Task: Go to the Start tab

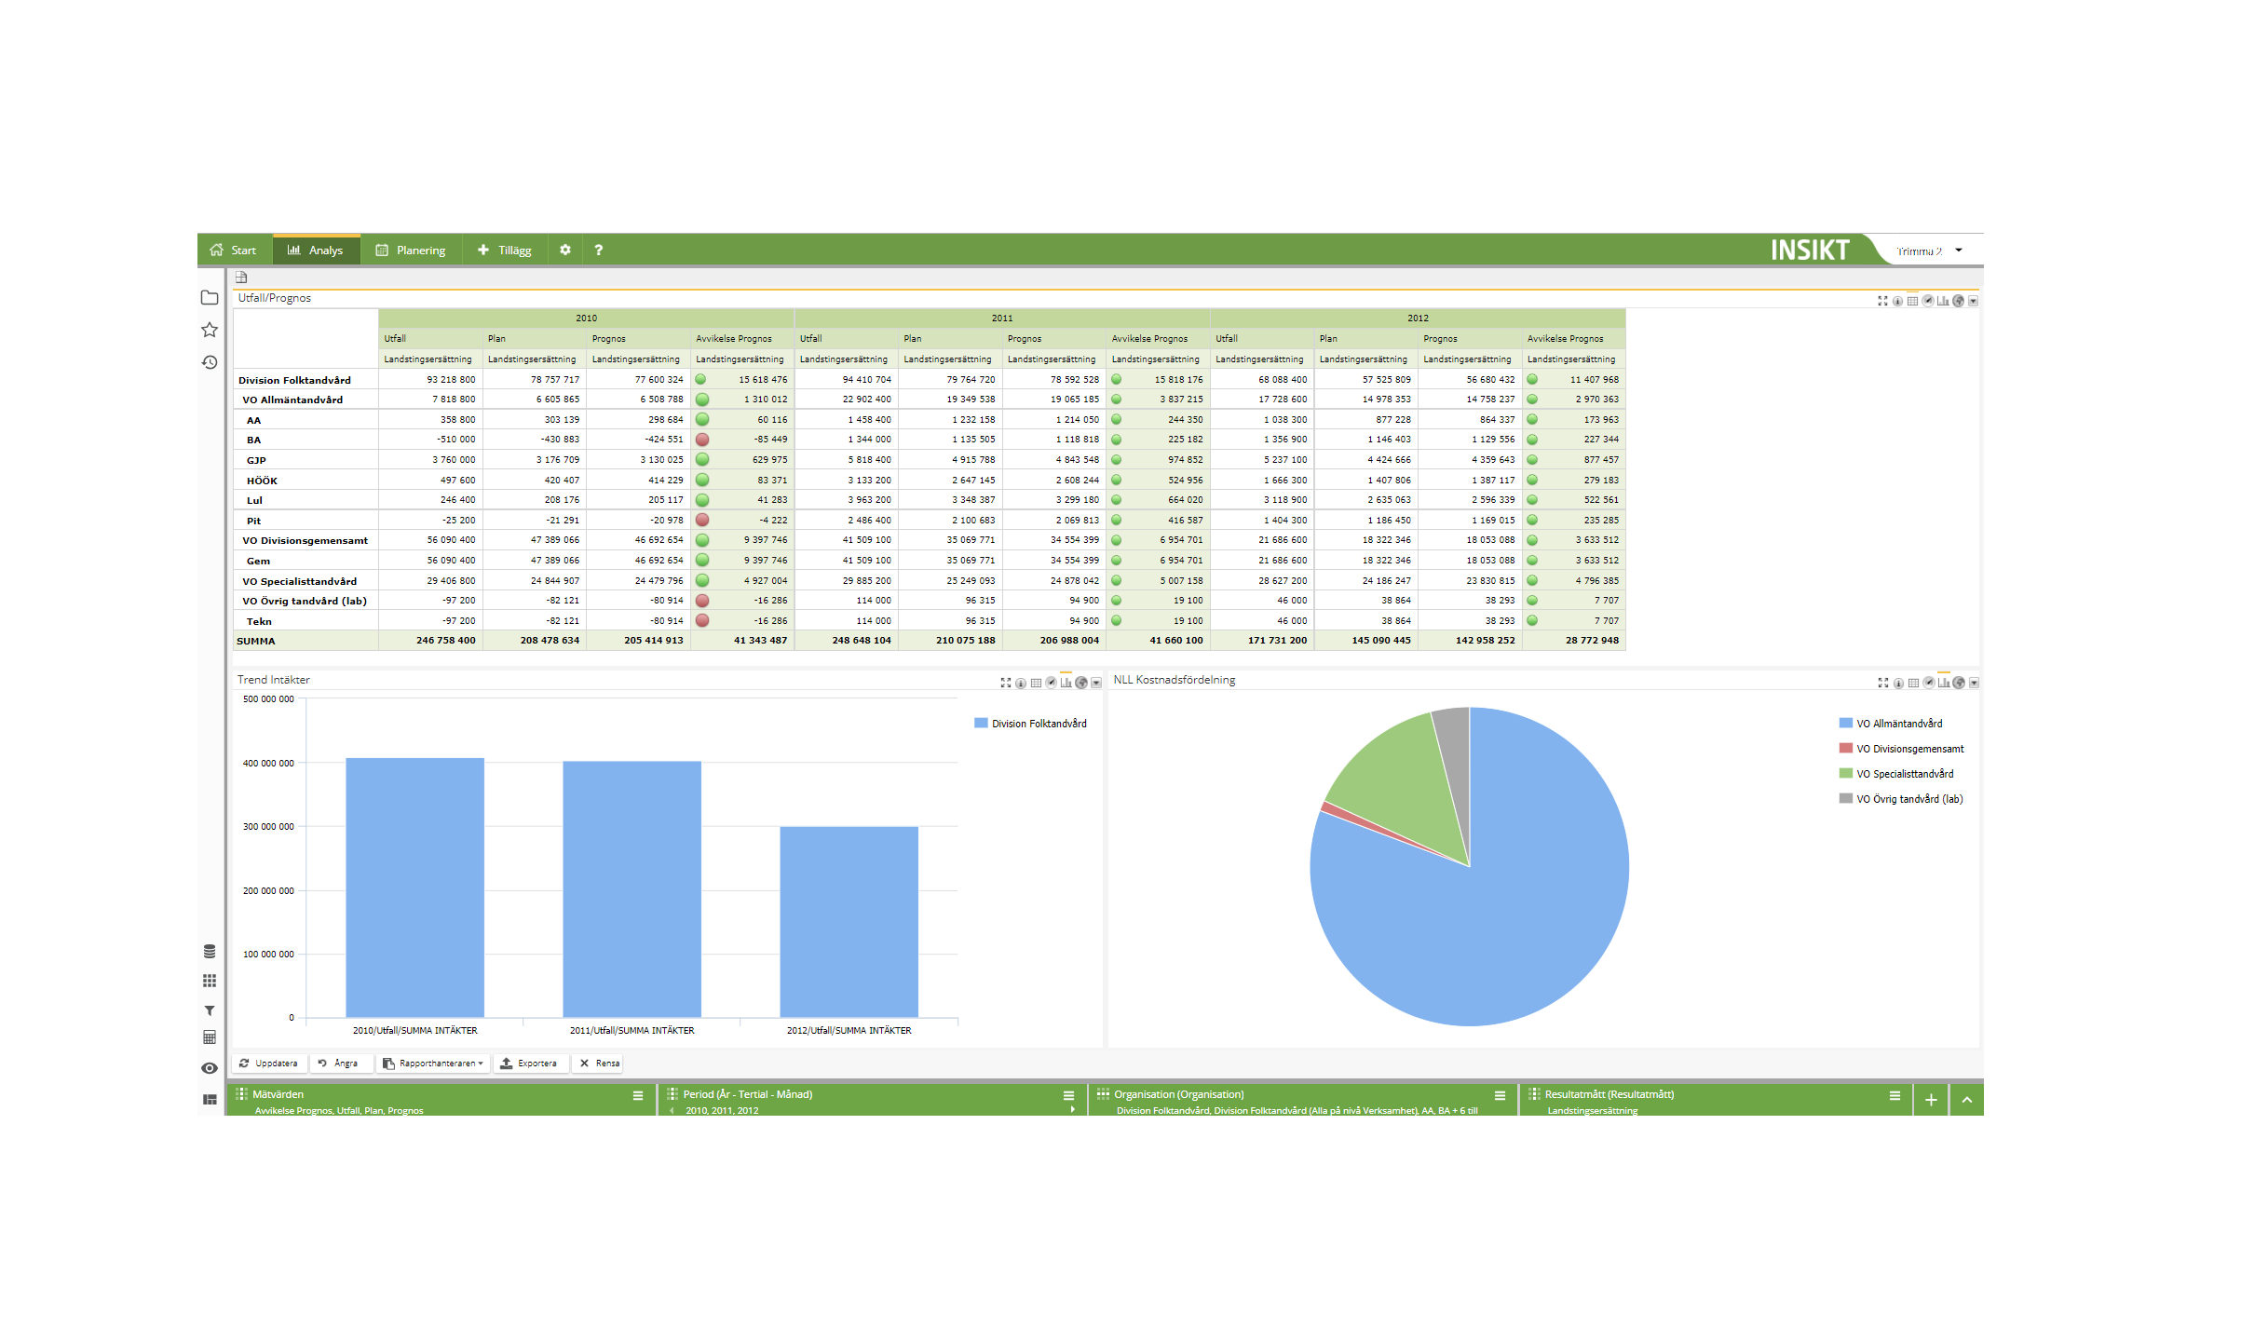Action: pyautogui.click(x=234, y=250)
